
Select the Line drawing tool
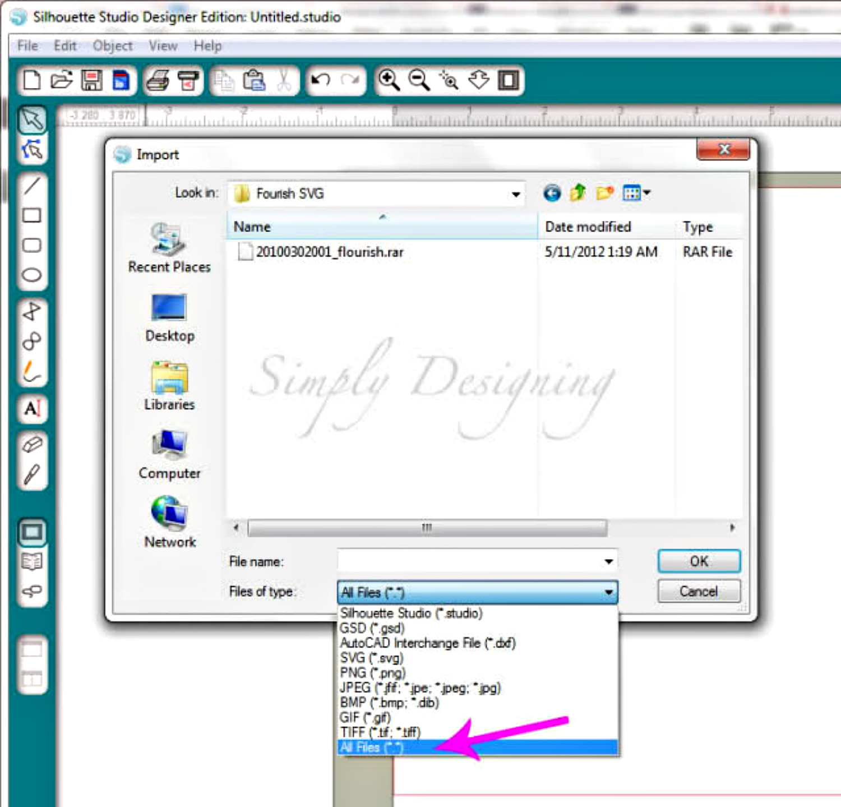[x=32, y=185]
